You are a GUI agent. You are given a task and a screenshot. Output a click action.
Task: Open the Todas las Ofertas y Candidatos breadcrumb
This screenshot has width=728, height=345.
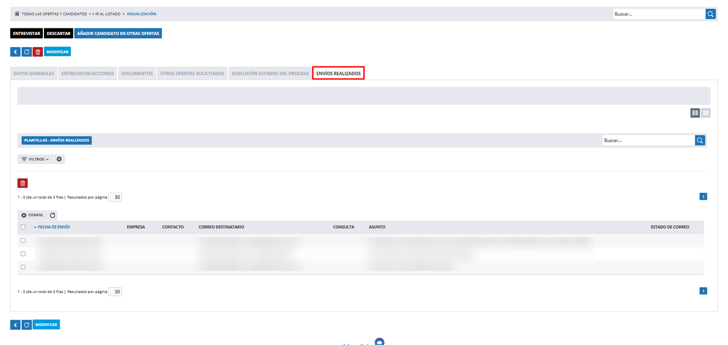[x=54, y=14]
